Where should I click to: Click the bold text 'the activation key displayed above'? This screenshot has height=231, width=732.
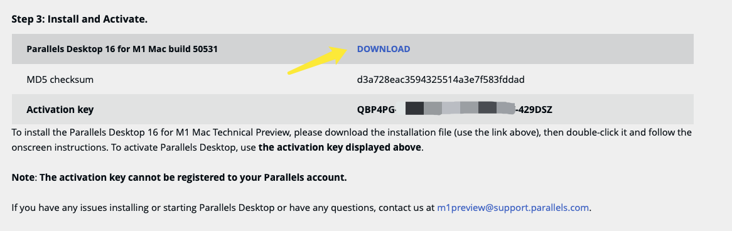tap(340, 148)
